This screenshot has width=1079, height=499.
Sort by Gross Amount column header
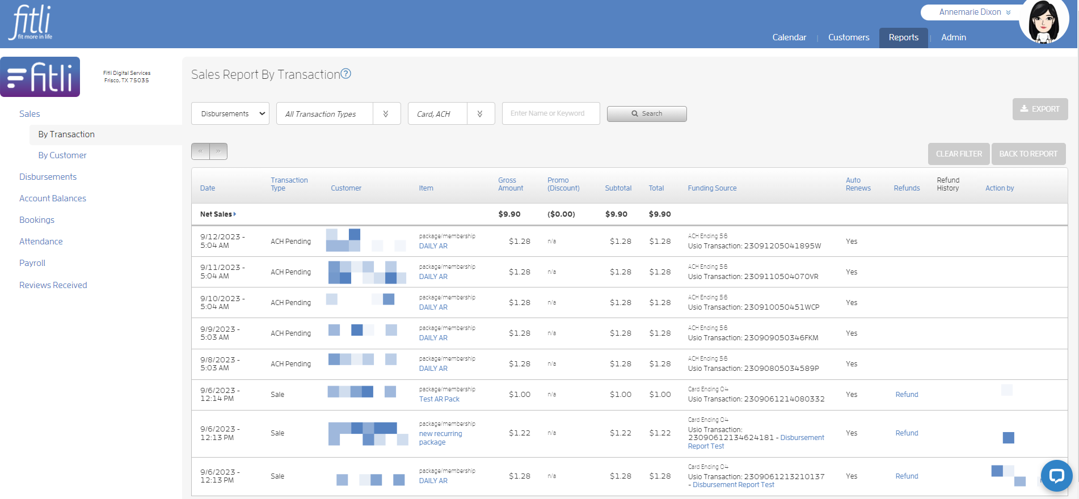511,184
